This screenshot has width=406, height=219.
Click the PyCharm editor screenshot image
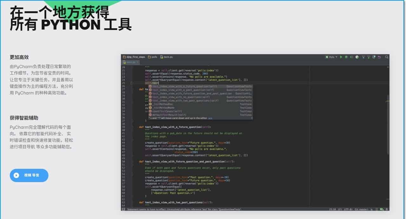pos(255,133)
